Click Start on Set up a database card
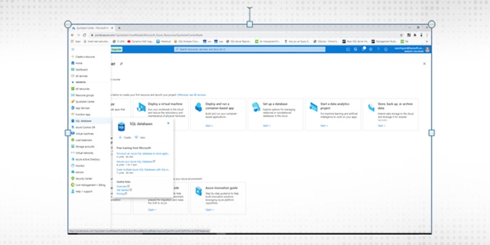Viewport: 490px width, 245px height. point(266,126)
